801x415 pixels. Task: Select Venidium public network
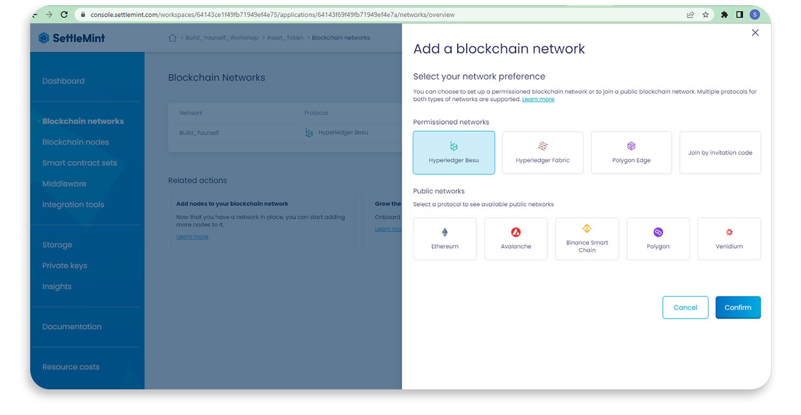[x=729, y=239]
